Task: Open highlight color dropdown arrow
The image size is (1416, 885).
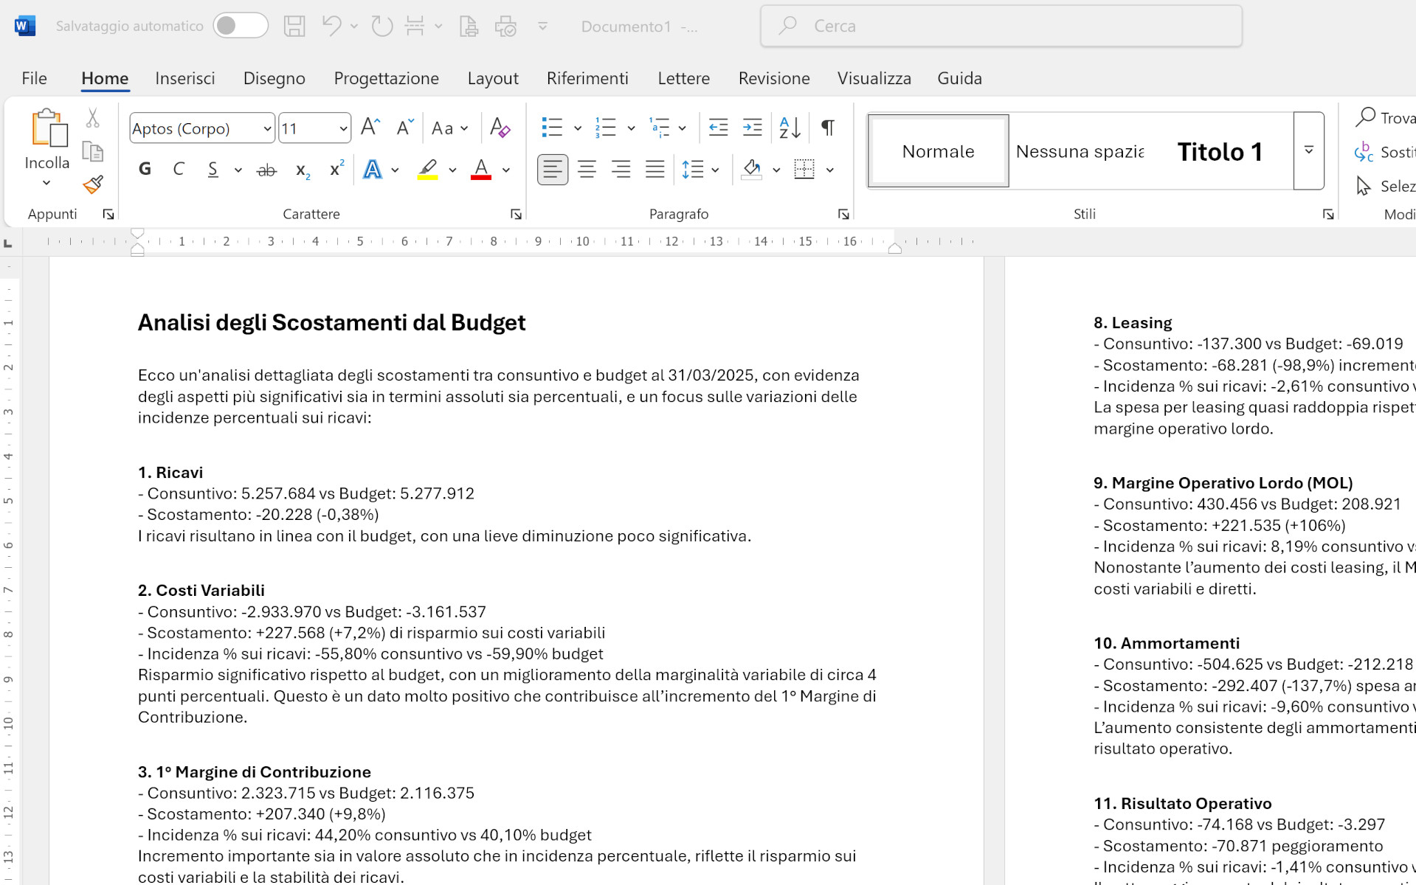Action: click(452, 170)
